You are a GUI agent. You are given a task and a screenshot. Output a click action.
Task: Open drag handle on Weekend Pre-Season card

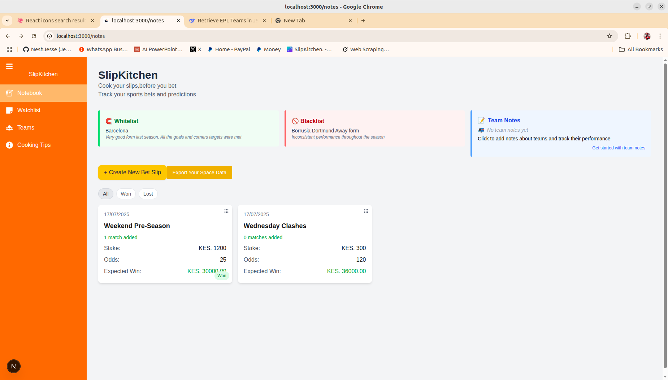[x=226, y=211]
